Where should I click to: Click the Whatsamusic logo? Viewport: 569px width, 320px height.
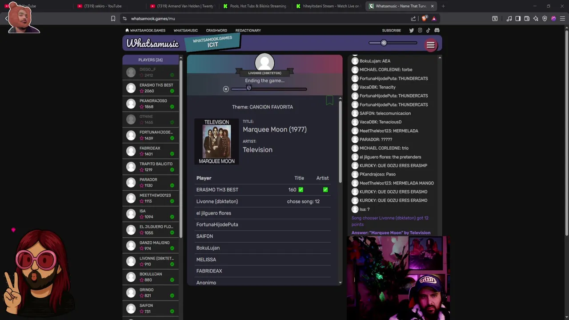152,44
